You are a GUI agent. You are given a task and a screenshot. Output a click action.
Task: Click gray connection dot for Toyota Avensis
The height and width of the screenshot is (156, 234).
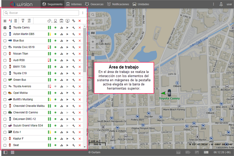pyautogui.click(x=55, y=86)
